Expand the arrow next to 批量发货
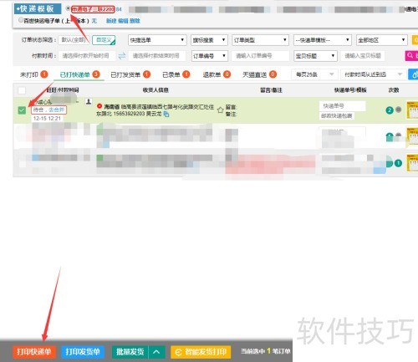Screen dimensions: 418x362 pyautogui.click(x=156, y=352)
